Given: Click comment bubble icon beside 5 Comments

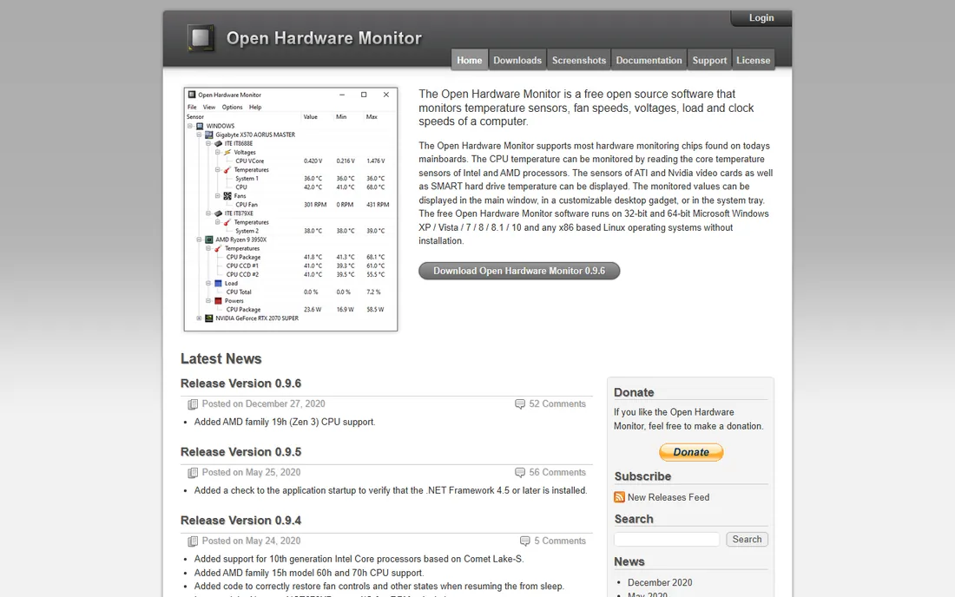Looking at the screenshot, I should pos(524,541).
